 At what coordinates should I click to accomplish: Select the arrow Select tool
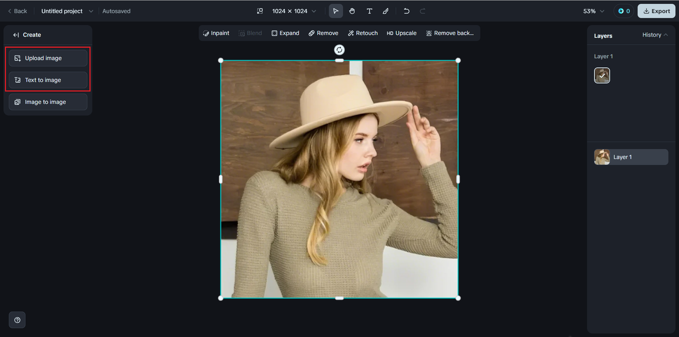coord(336,11)
